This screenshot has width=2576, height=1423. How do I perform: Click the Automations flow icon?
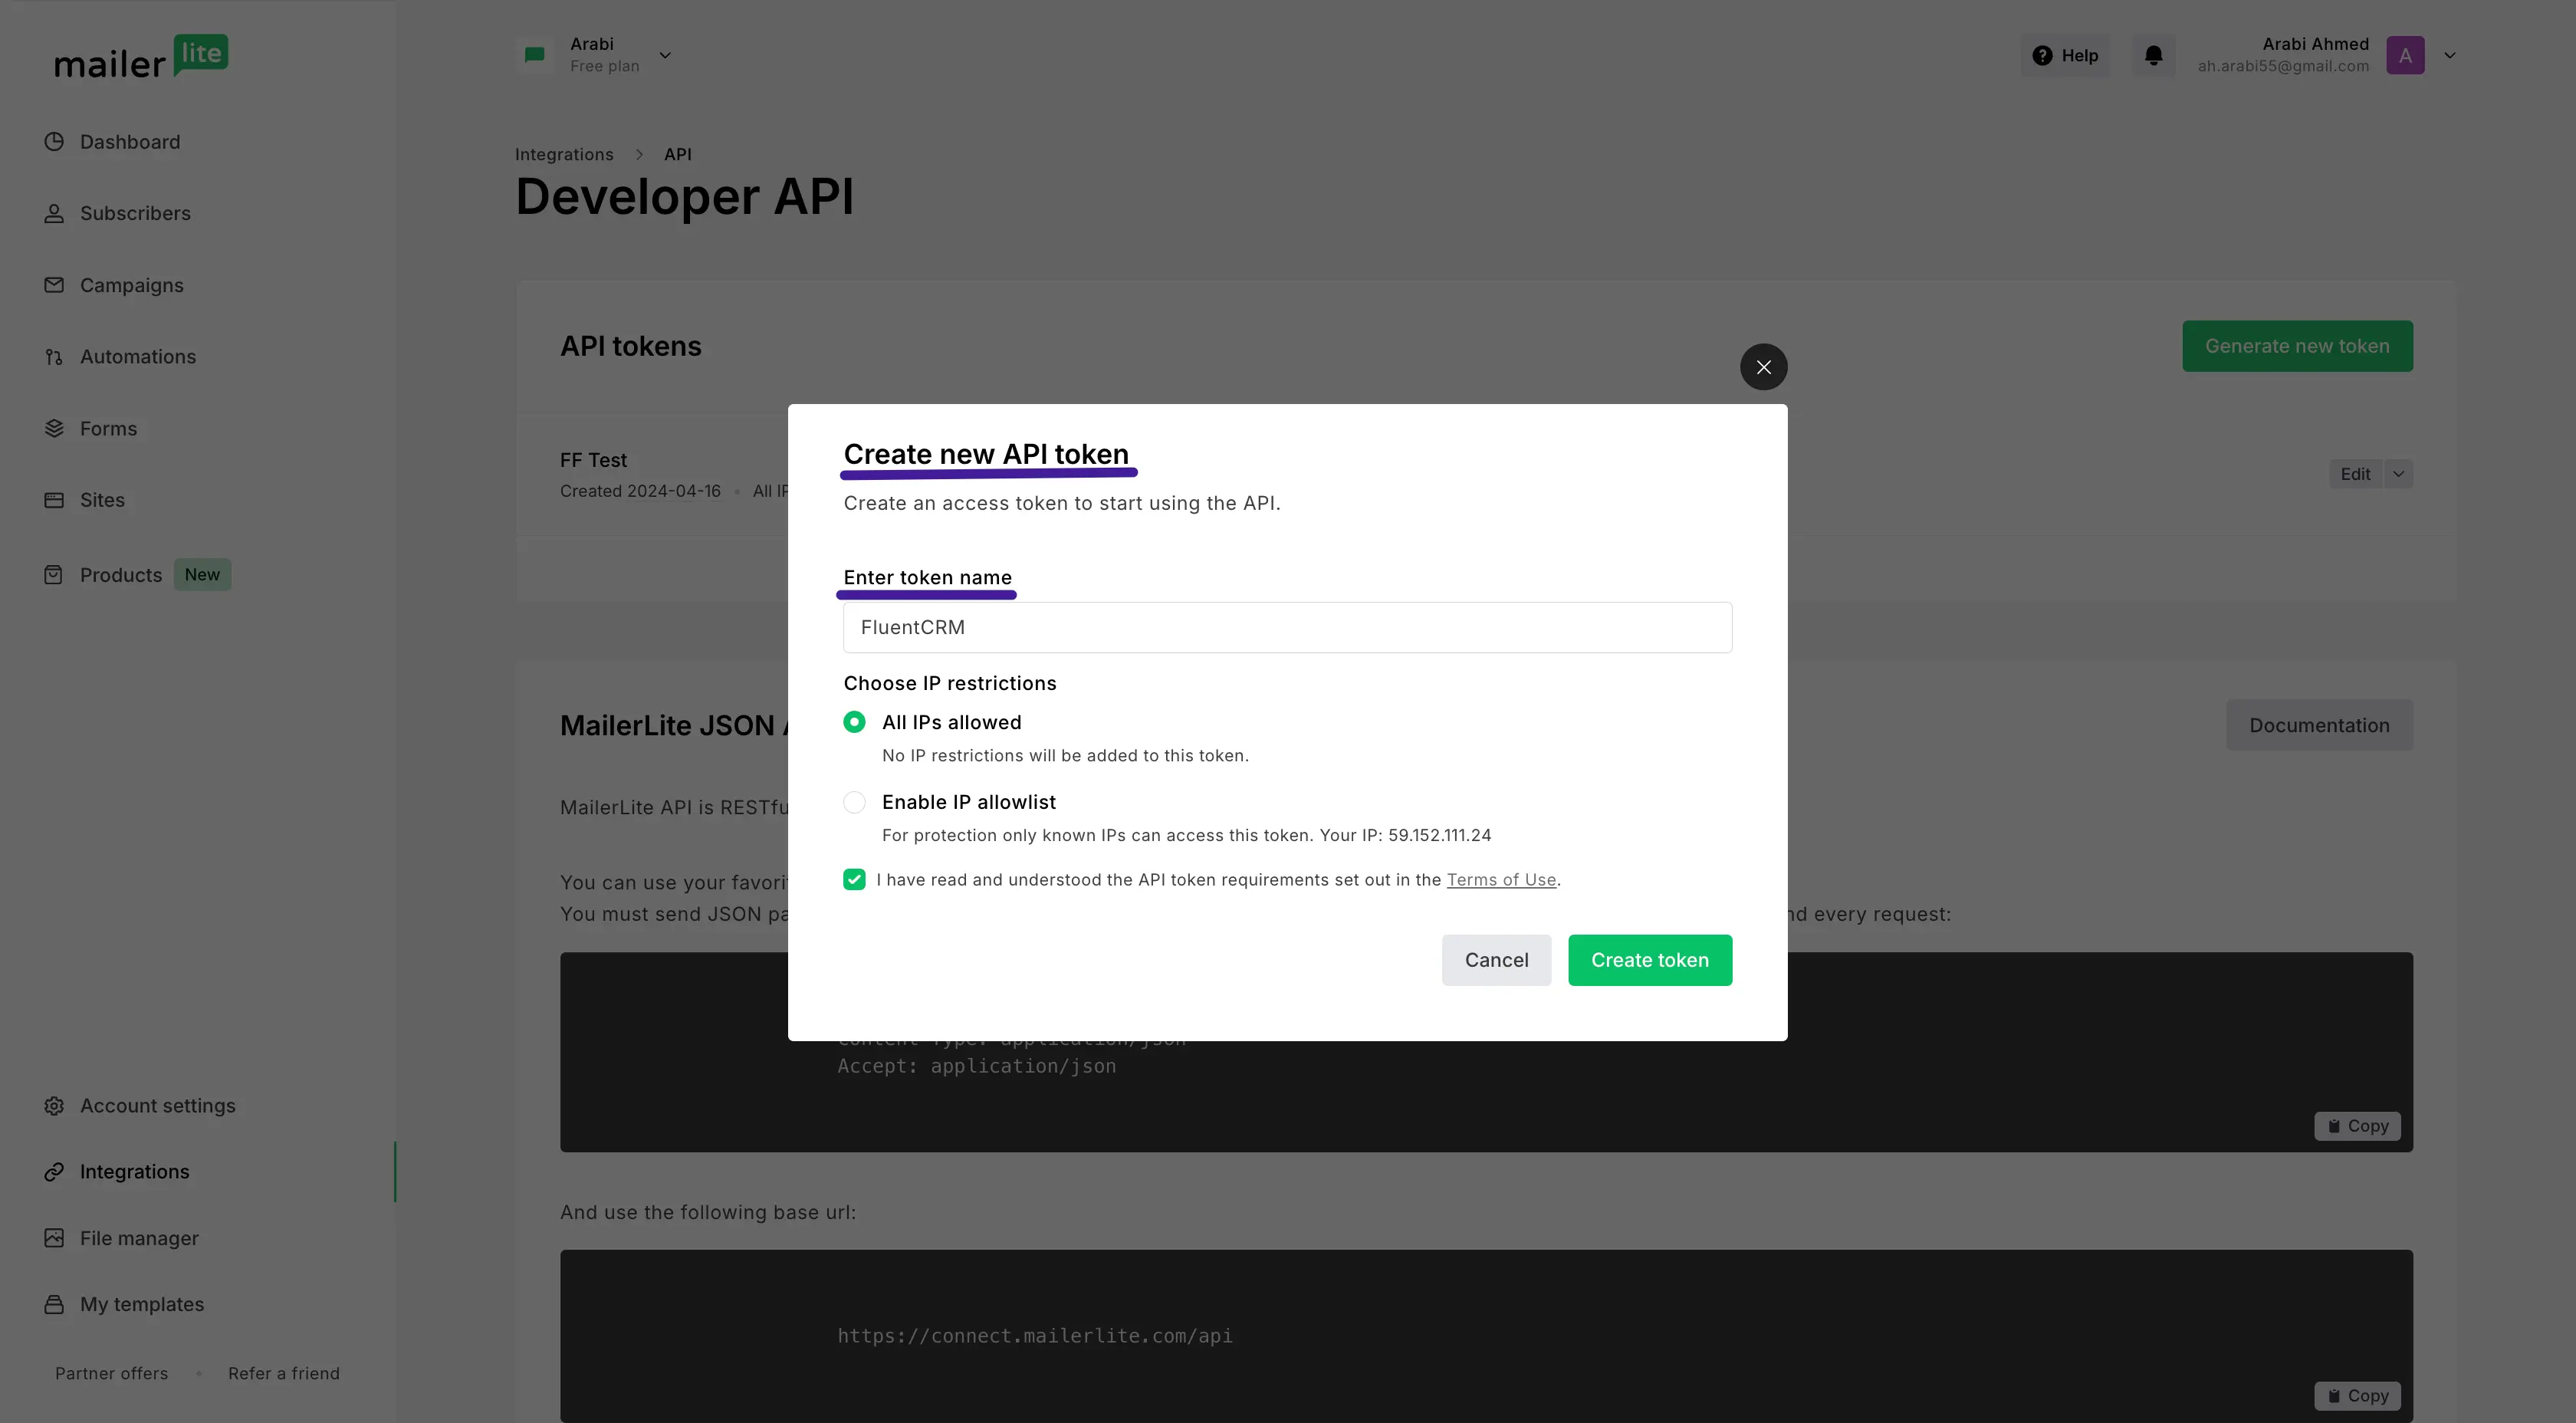[x=54, y=357]
